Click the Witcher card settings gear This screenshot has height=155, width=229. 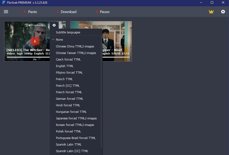pyautogui.click(x=54, y=25)
